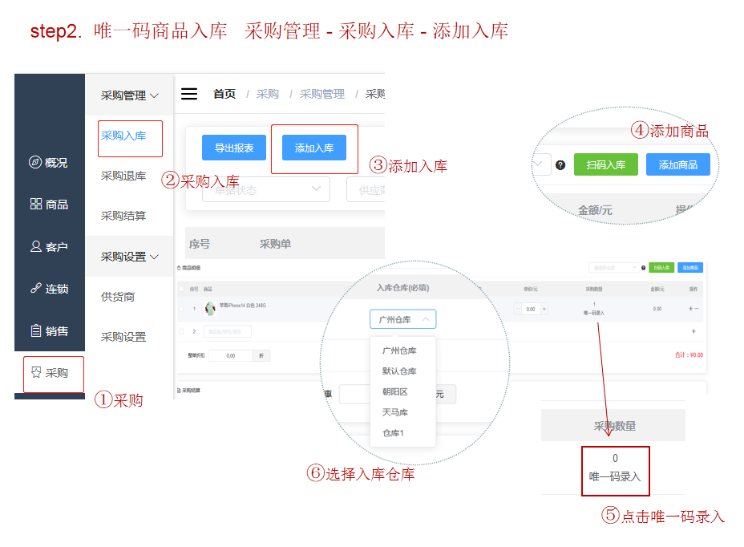Choose 仓库1 from the warehouse list

click(393, 433)
